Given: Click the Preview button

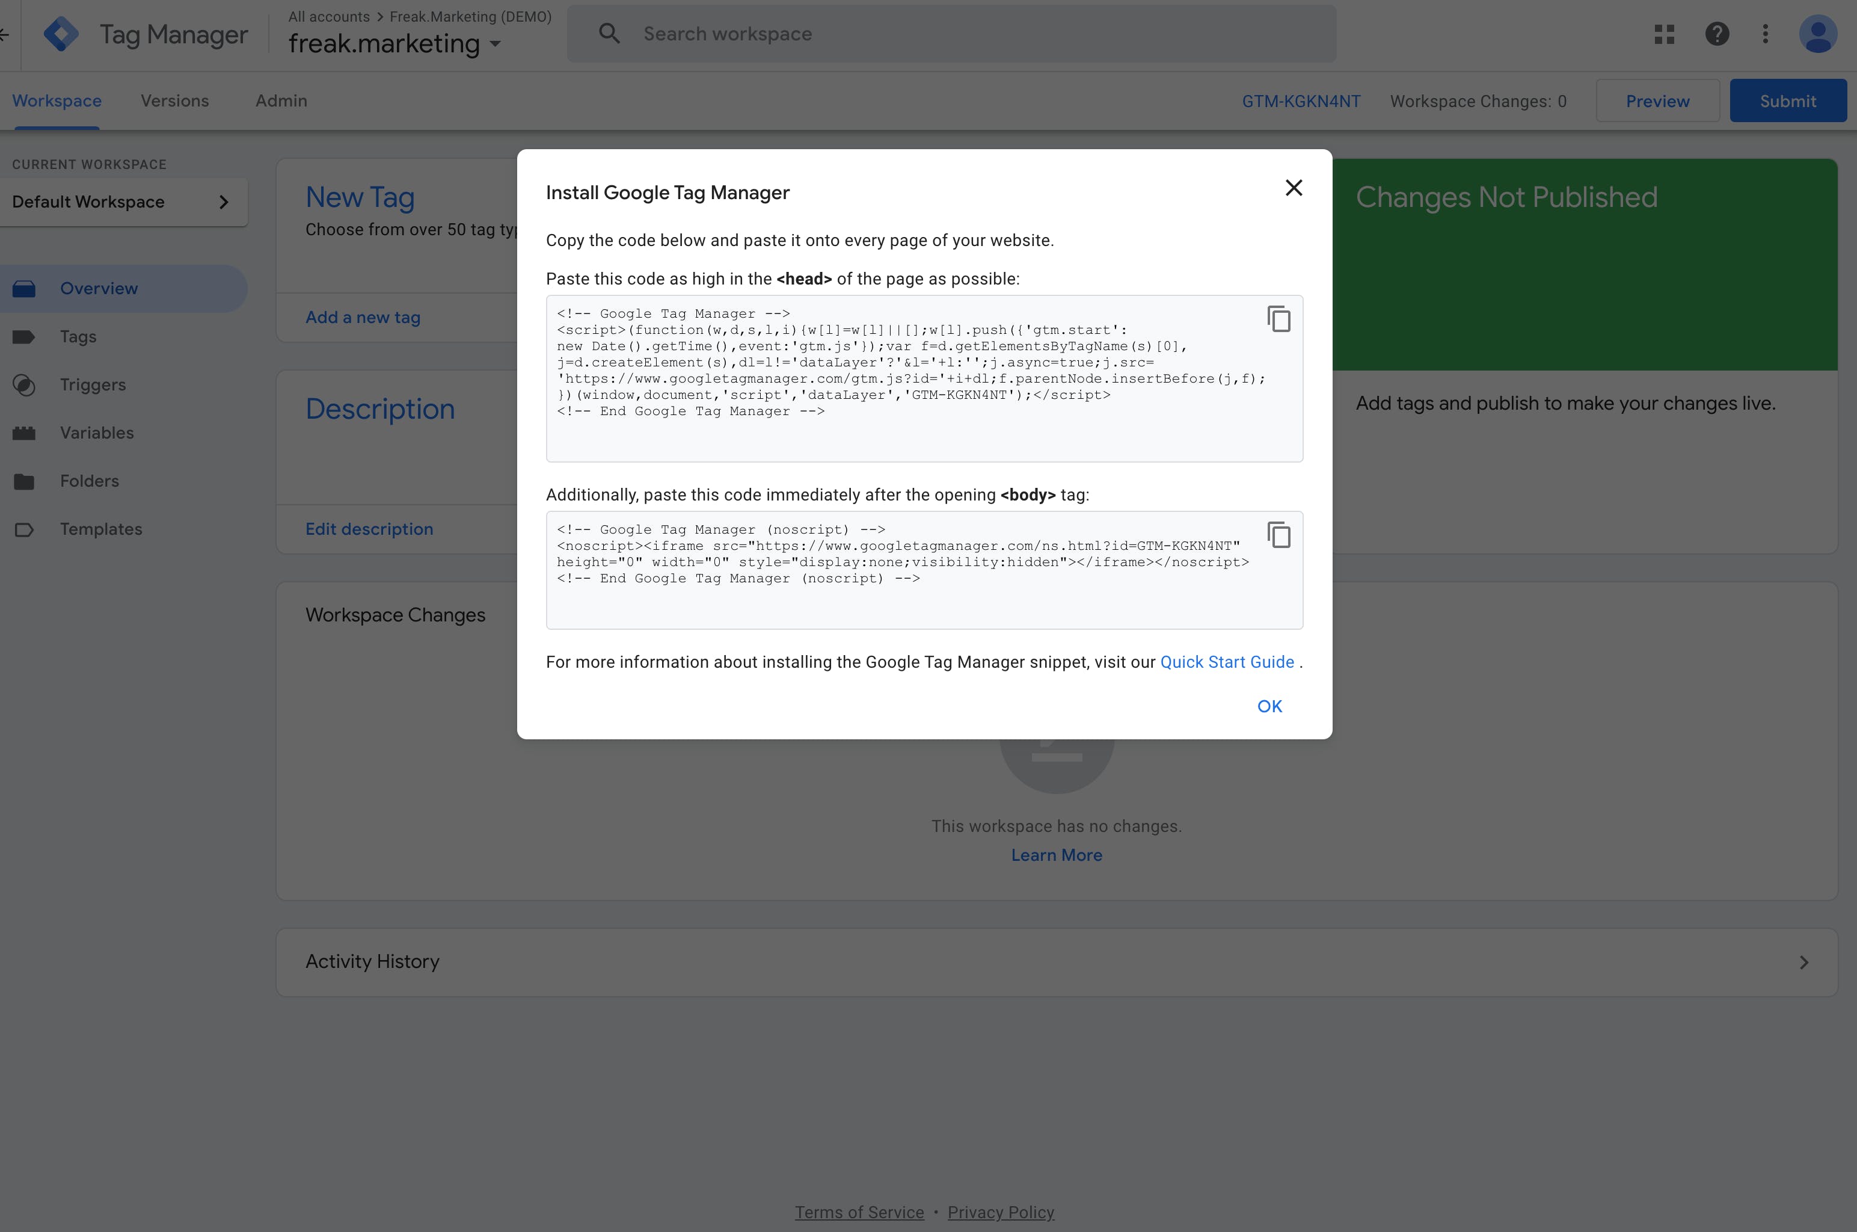Looking at the screenshot, I should [x=1657, y=100].
